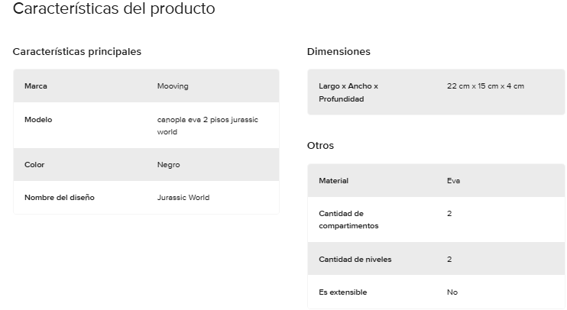Click the "Material" row label
The height and width of the screenshot is (310, 567).
point(333,181)
